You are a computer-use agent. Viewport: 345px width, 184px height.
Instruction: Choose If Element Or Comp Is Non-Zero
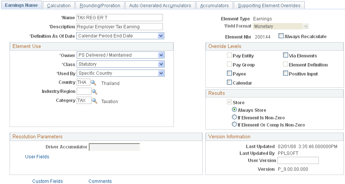click(234, 124)
